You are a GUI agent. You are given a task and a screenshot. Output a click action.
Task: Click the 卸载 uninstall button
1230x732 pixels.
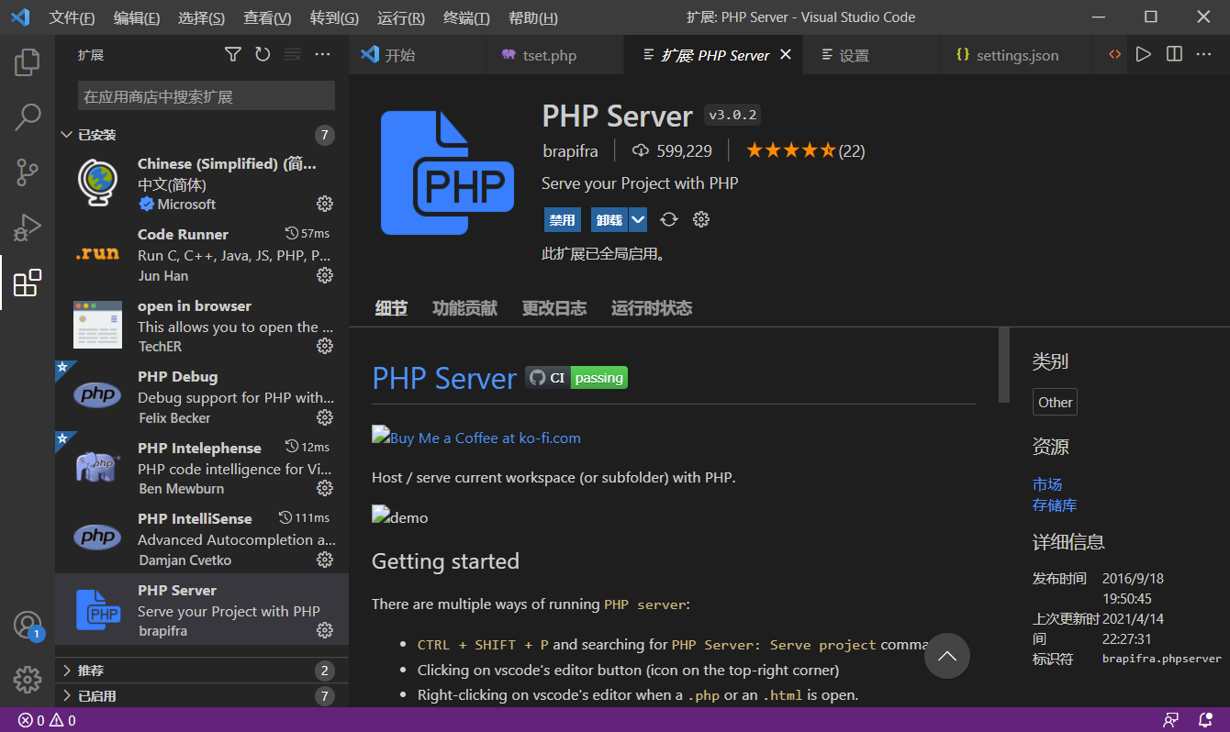click(609, 219)
